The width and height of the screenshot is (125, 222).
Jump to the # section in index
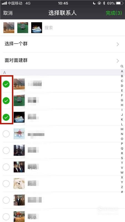click(x=122, y=192)
